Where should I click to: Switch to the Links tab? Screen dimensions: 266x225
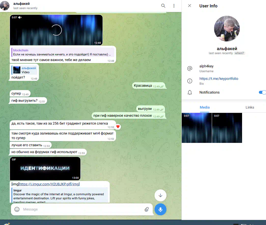pyautogui.click(x=250, y=107)
